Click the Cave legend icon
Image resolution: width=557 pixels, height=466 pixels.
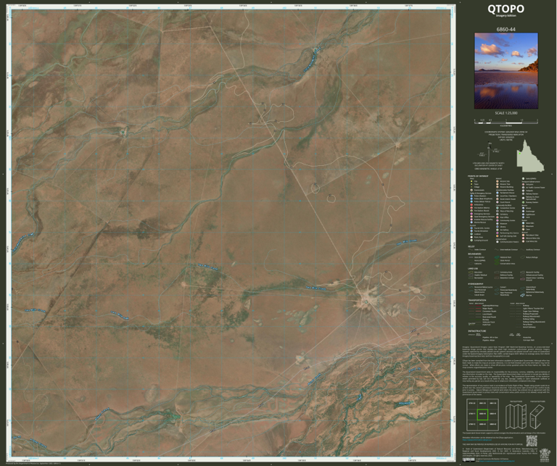tap(523, 229)
